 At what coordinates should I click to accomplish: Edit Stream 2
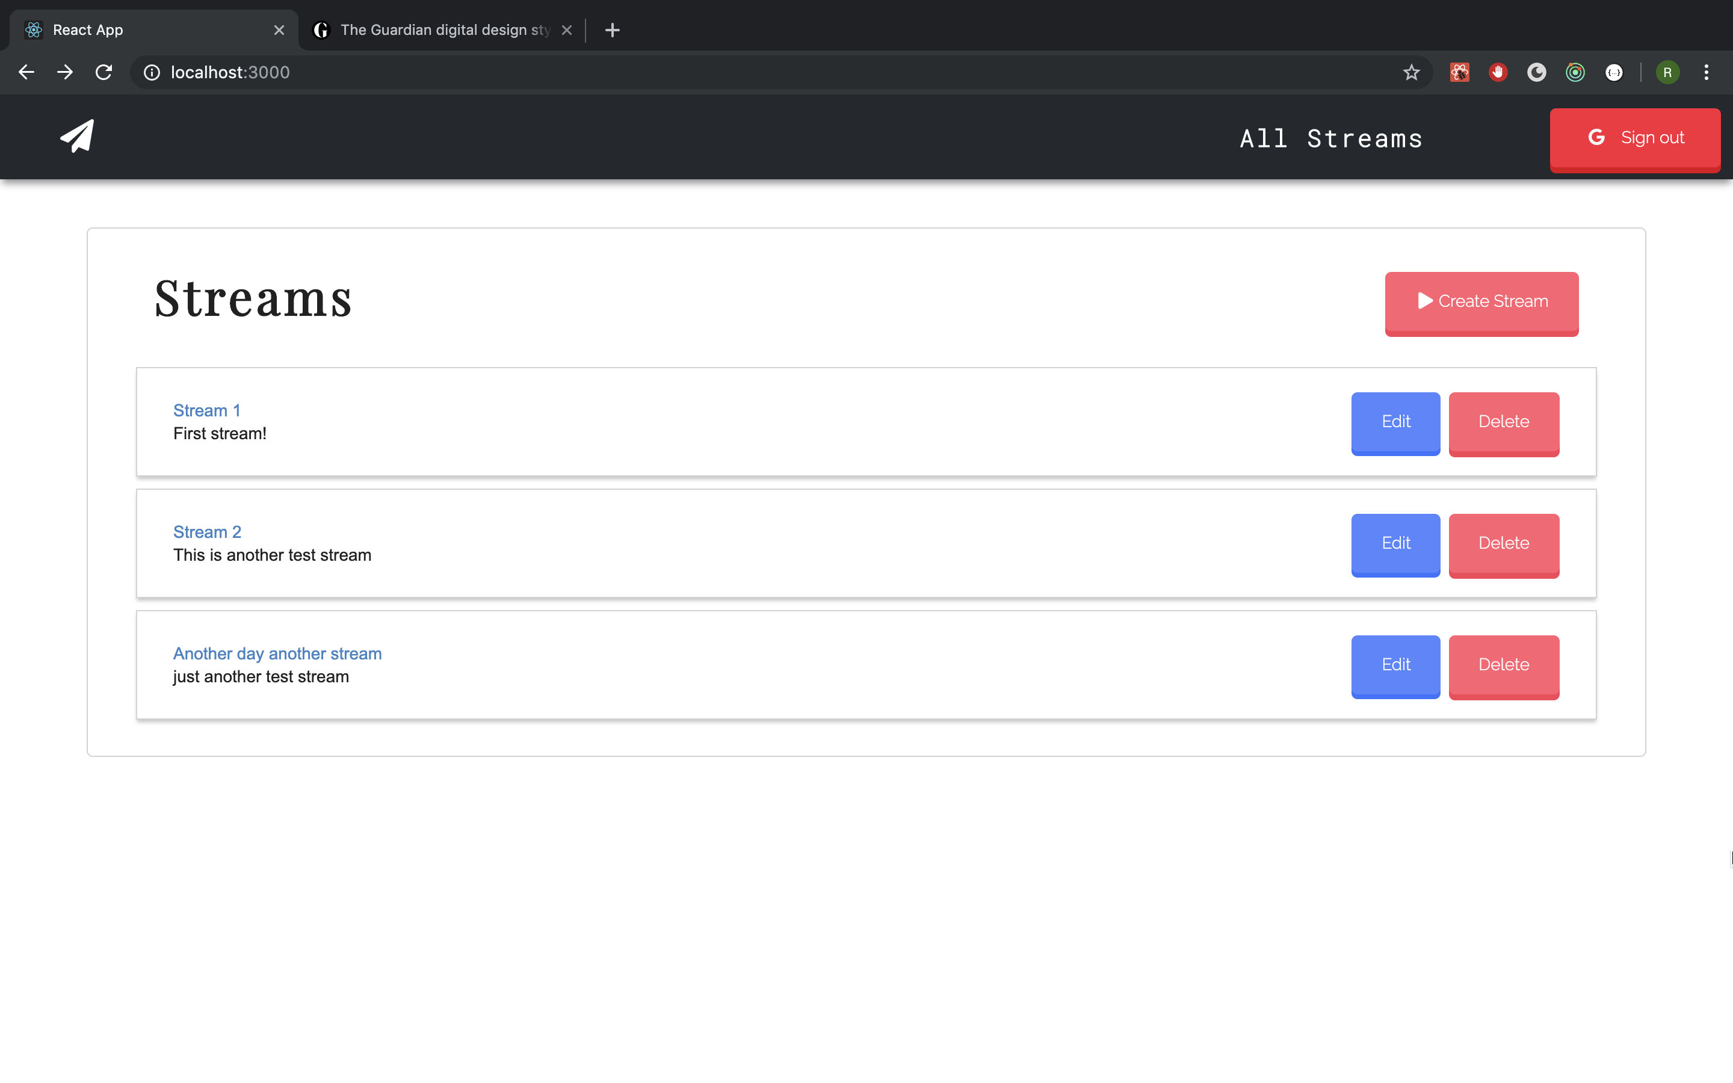pyautogui.click(x=1395, y=545)
